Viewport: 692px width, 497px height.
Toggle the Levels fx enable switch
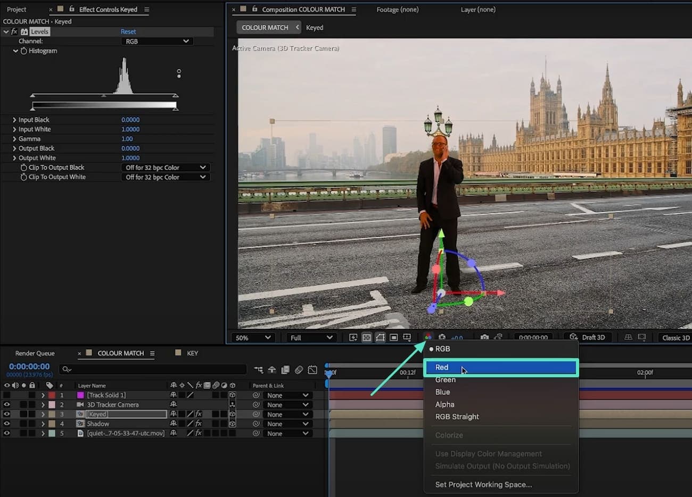click(14, 32)
